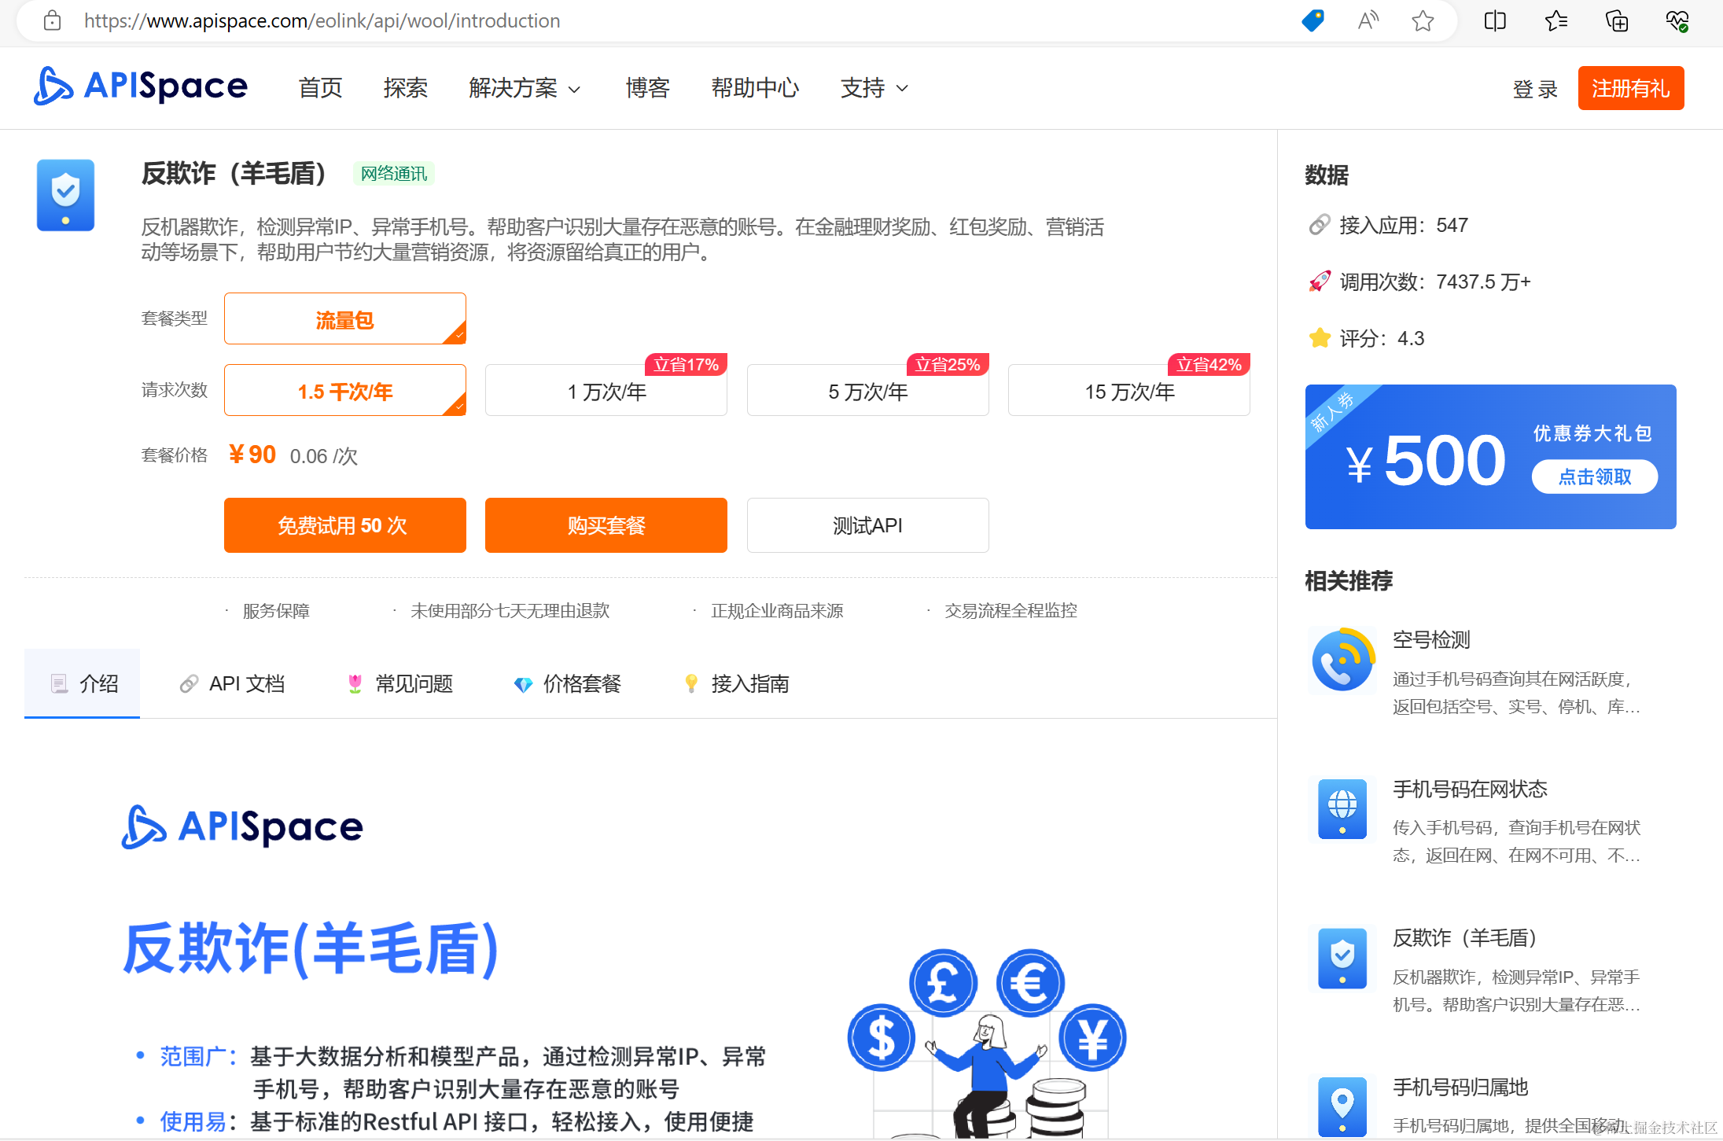Open browser split screen icon
The image size is (1723, 1141).
pos(1495,21)
